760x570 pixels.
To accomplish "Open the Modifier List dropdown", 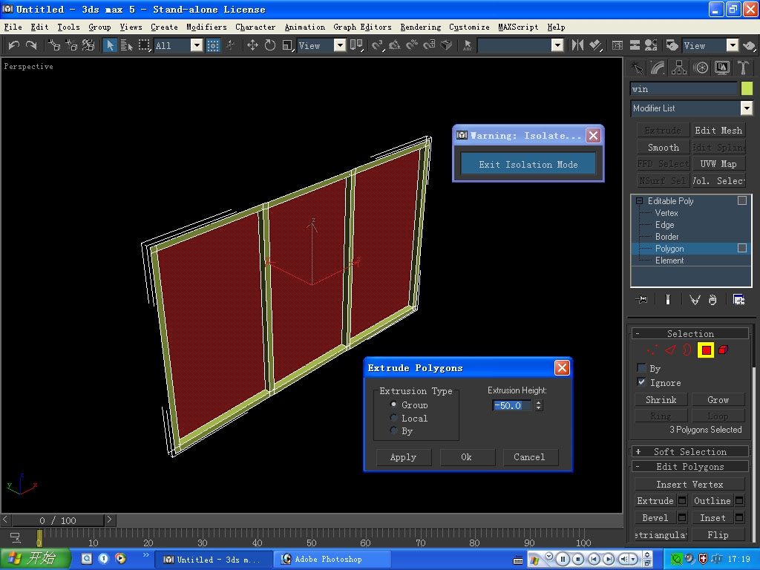I will click(747, 108).
